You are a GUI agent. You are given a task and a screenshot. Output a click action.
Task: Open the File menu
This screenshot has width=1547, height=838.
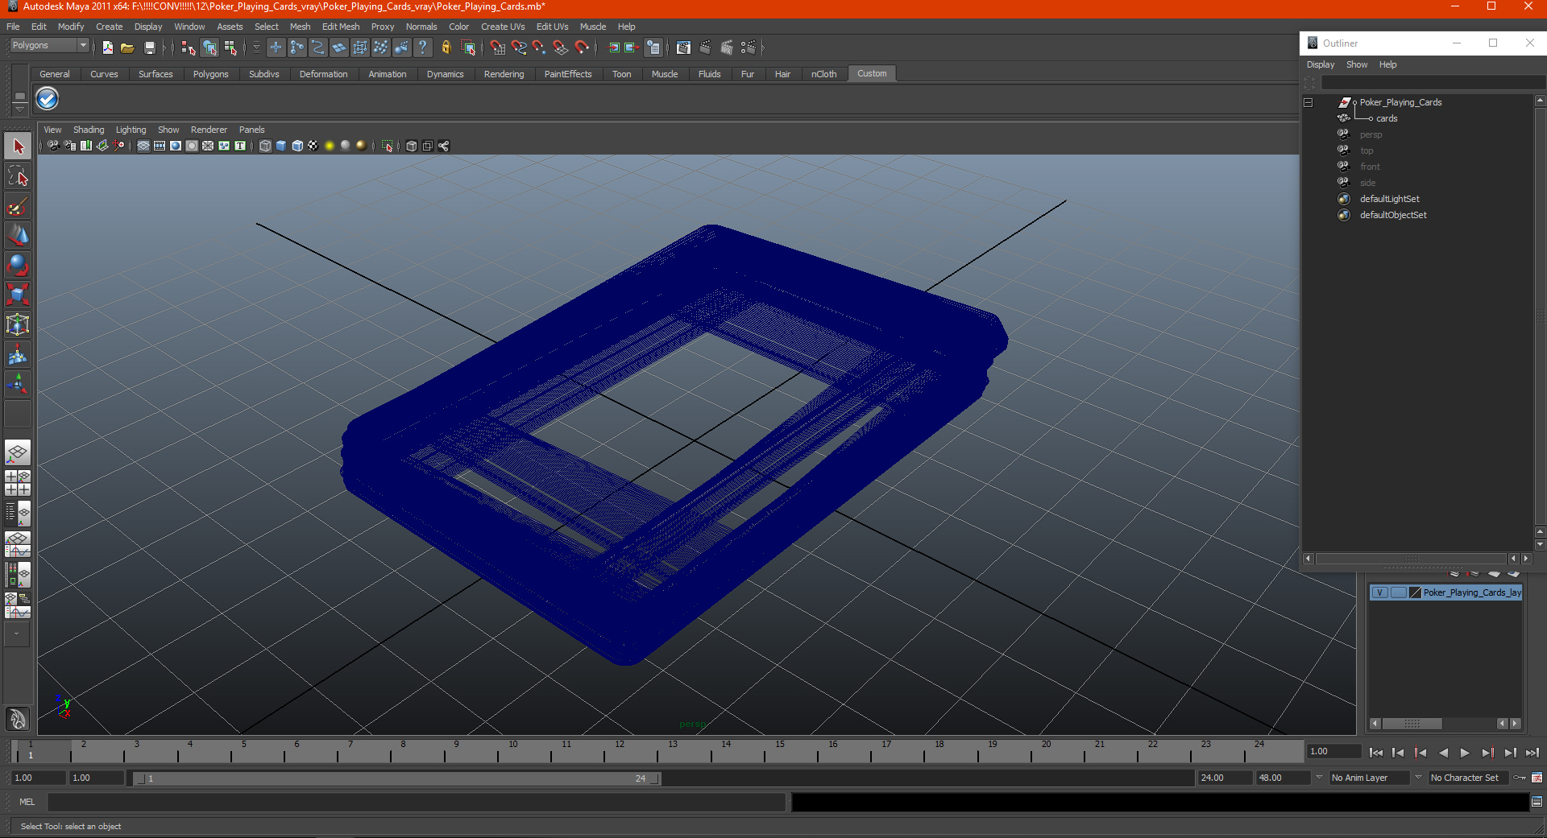[13, 27]
